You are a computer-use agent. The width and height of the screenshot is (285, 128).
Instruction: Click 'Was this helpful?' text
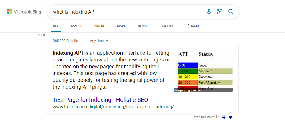pos(206,117)
